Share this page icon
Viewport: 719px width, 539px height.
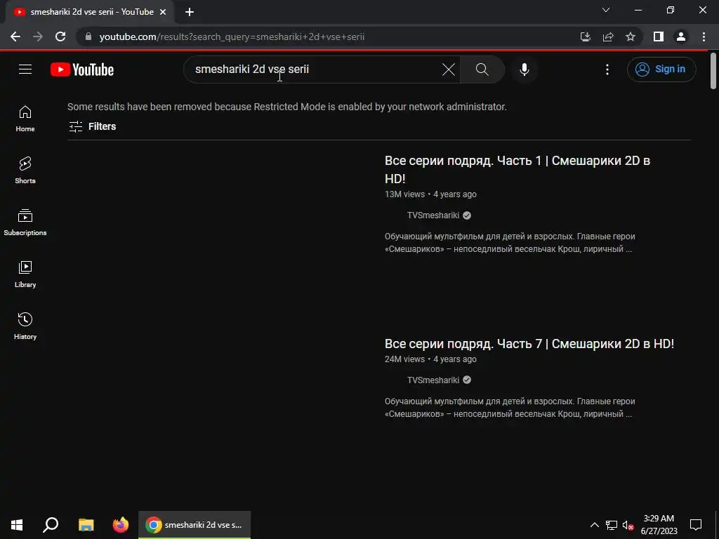[608, 36]
